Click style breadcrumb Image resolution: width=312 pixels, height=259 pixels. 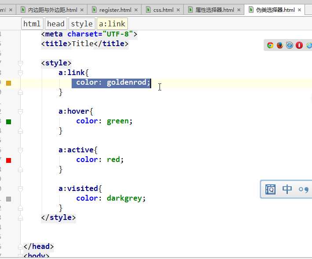(82, 24)
